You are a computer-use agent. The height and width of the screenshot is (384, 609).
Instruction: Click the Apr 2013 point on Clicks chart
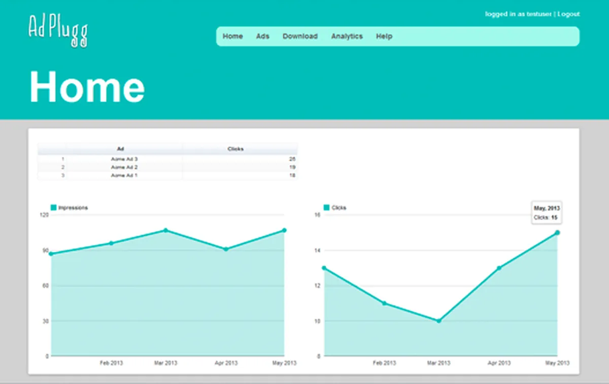[499, 268]
